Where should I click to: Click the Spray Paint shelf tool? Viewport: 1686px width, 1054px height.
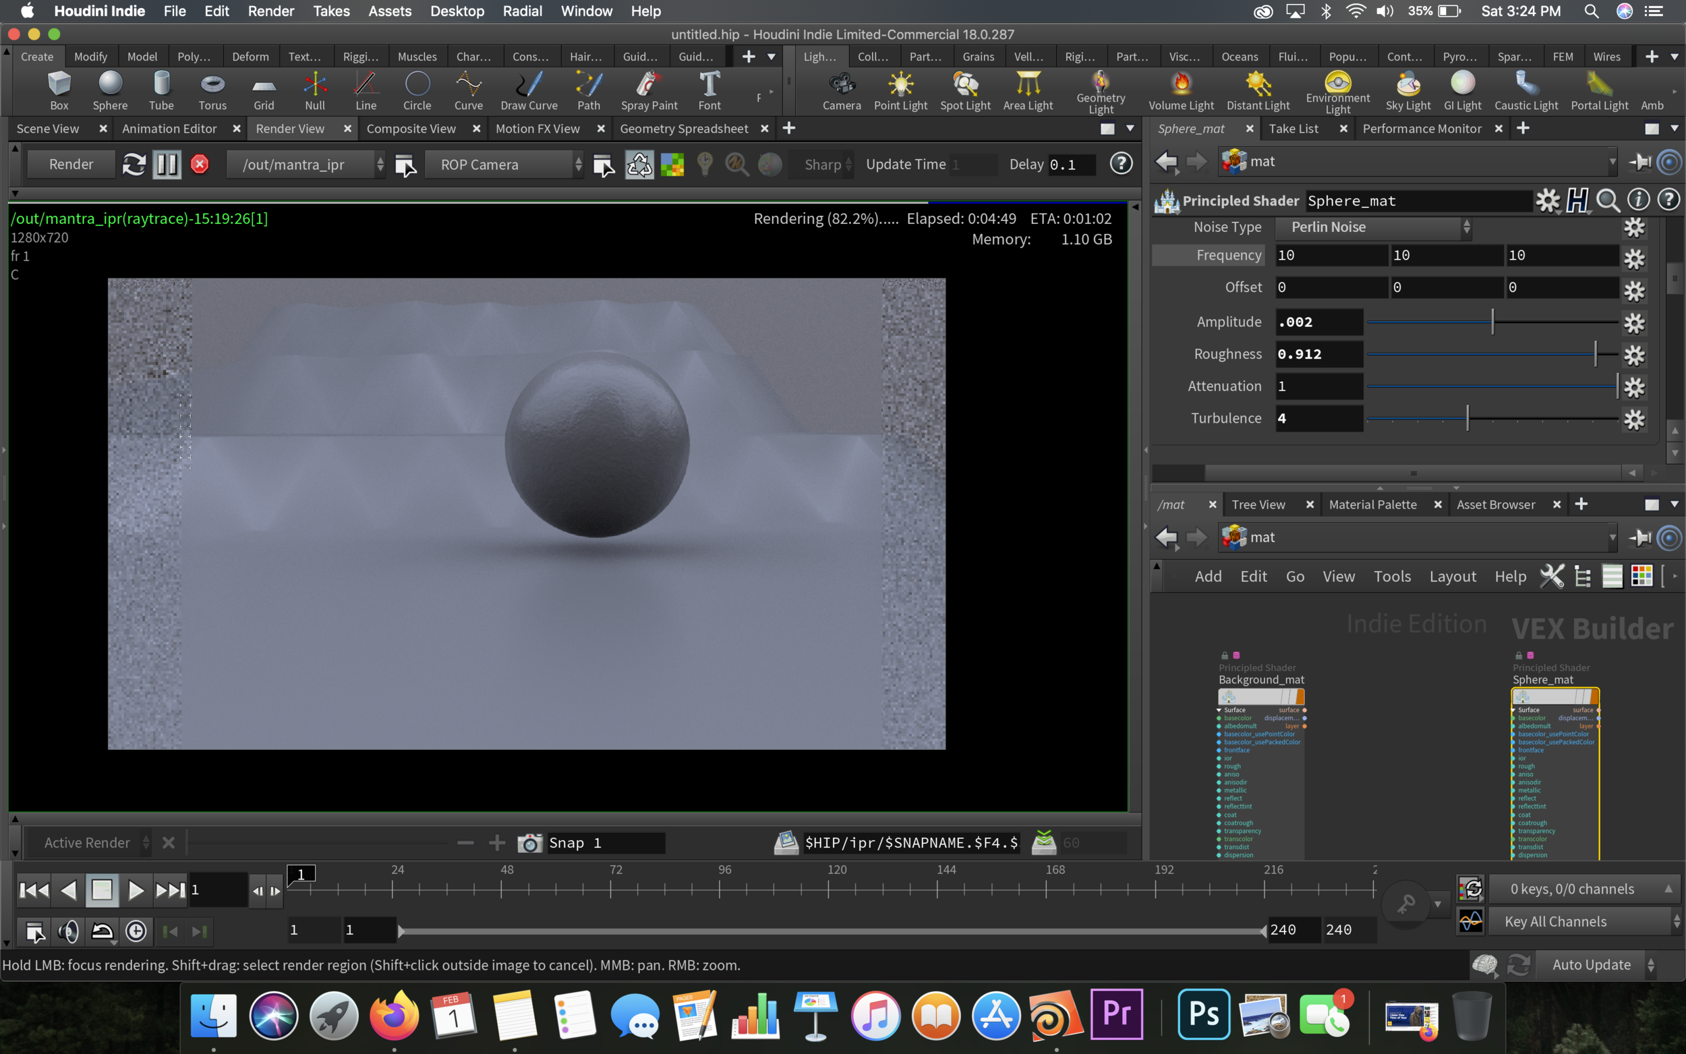tap(648, 90)
